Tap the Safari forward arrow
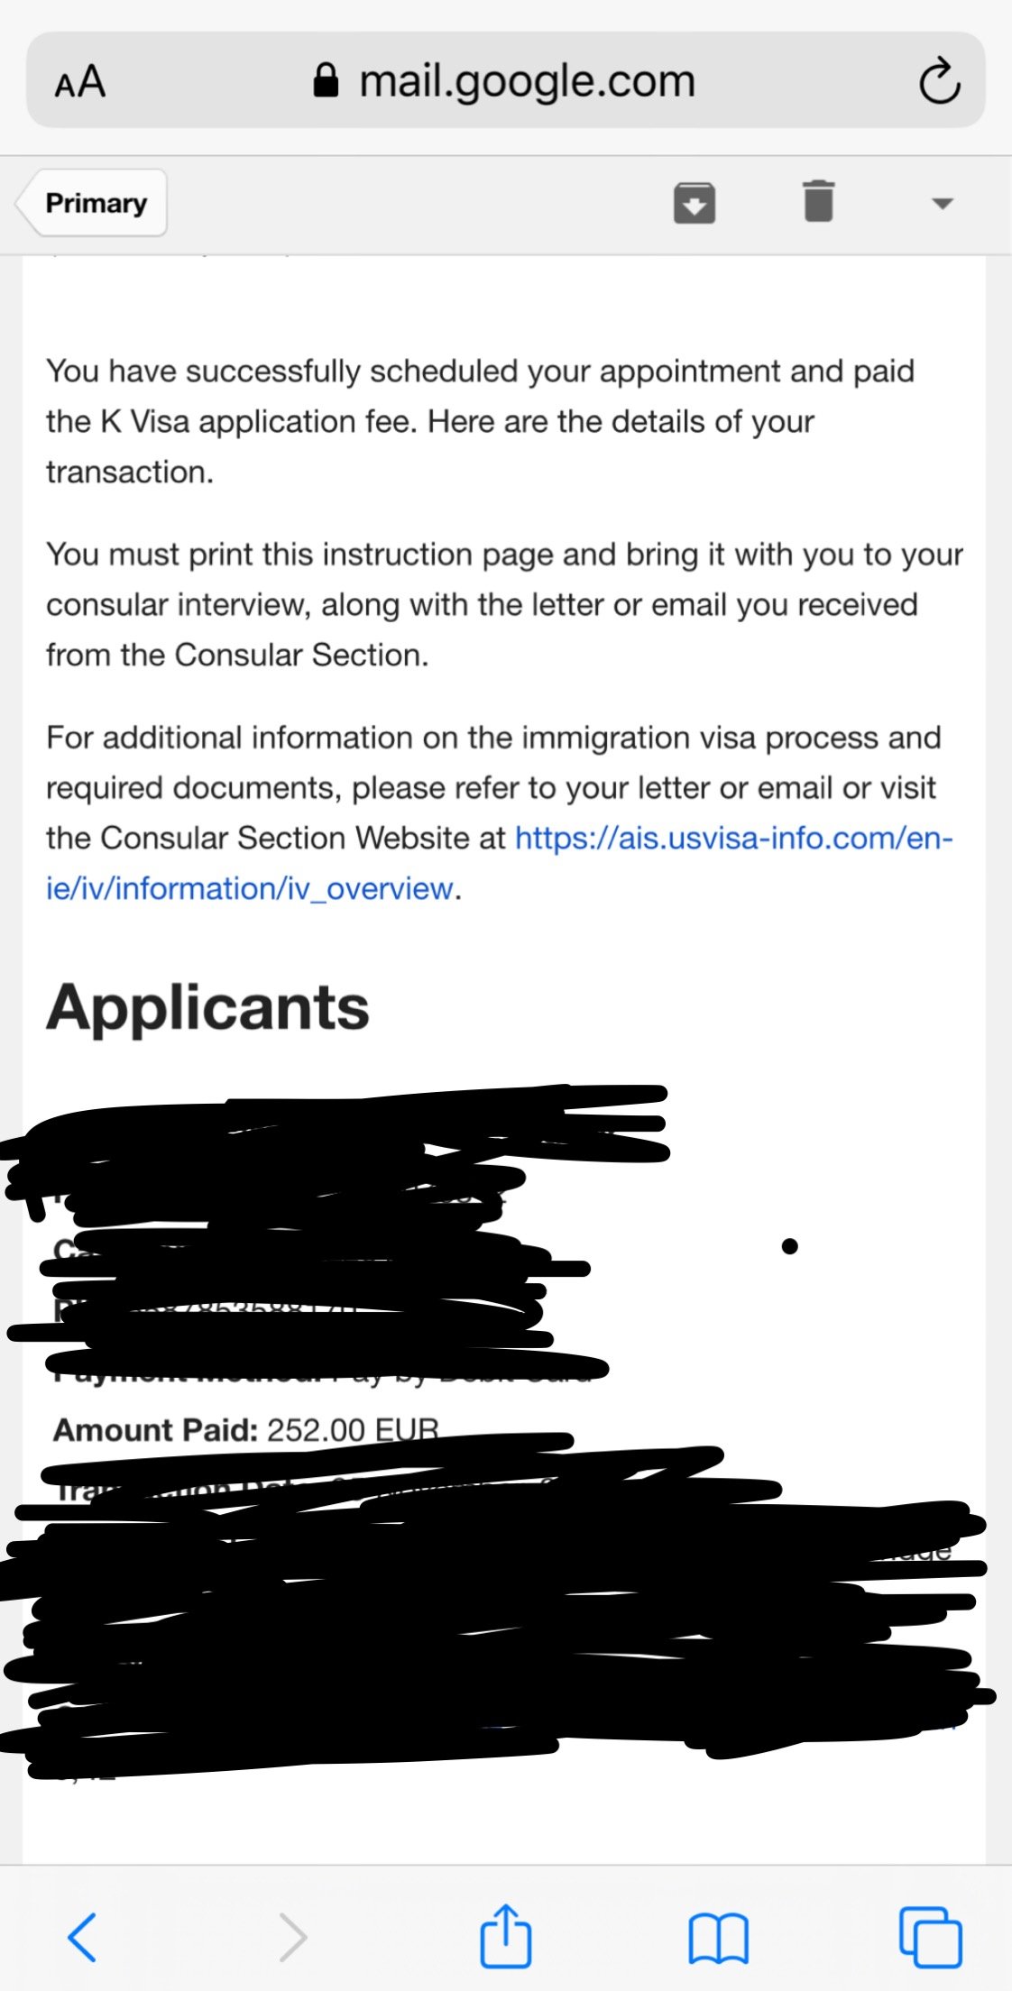This screenshot has height=1991, width=1012. click(293, 1936)
